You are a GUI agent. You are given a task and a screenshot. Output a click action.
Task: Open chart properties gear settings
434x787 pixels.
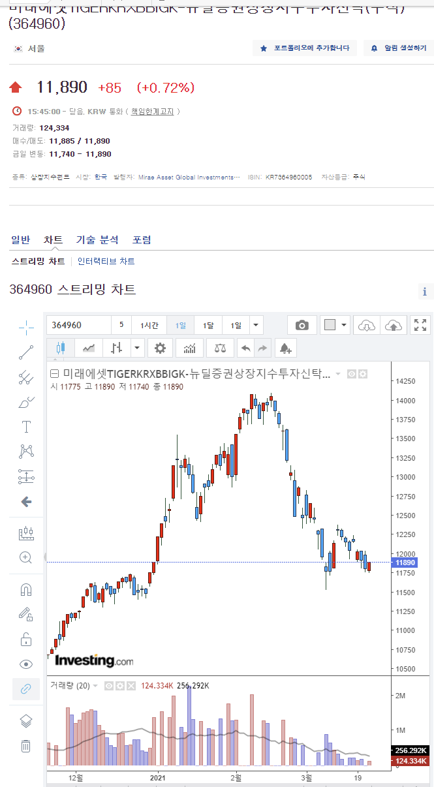tap(160, 348)
